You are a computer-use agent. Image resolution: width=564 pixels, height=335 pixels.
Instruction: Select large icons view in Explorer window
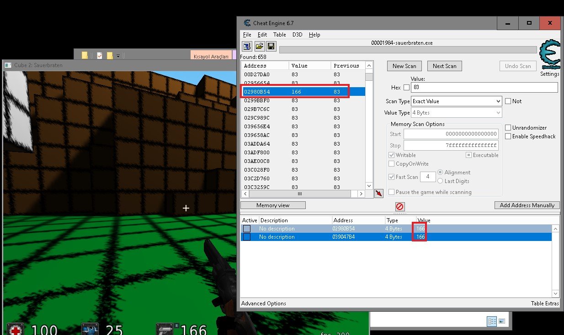click(x=501, y=321)
